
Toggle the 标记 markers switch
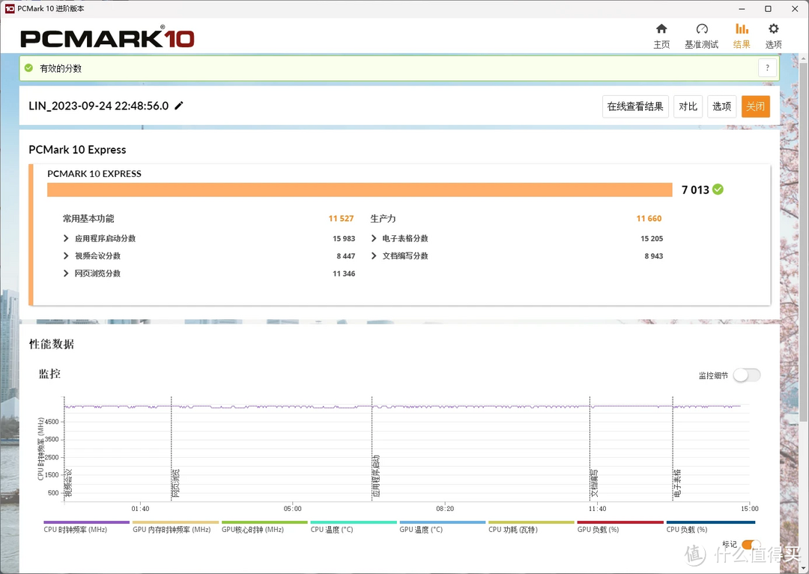click(x=751, y=545)
